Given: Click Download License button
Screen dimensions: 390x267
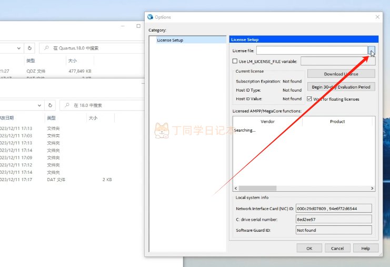Looking at the screenshot, I should click(341, 74).
